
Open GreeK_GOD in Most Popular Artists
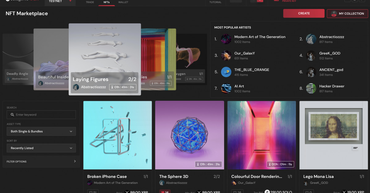330,53
